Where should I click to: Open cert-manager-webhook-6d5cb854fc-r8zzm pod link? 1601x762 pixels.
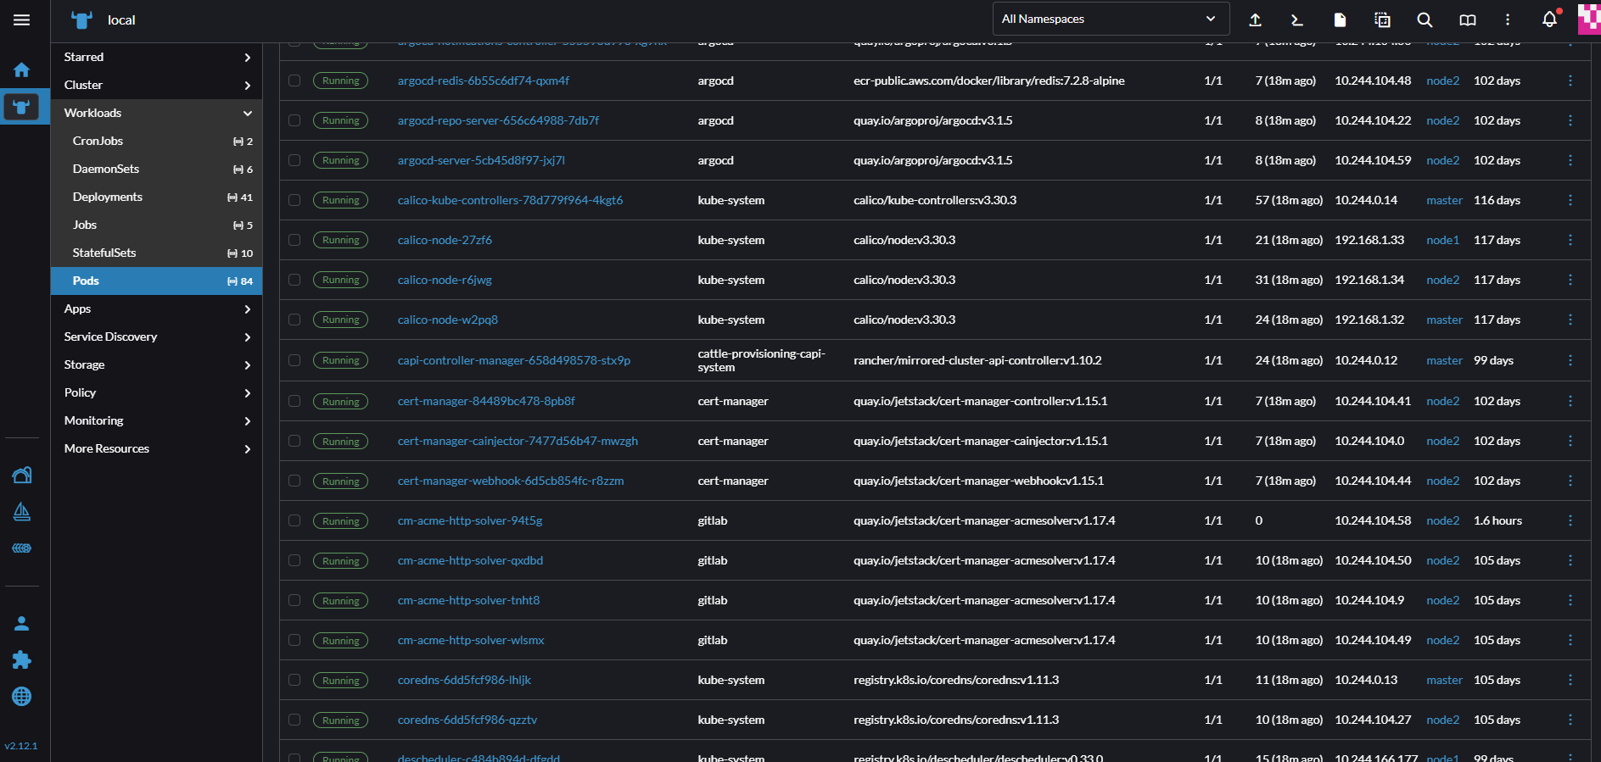click(x=510, y=481)
